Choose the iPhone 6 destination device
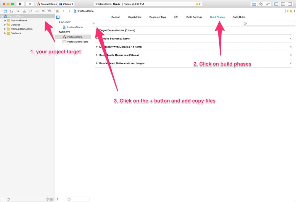 [66, 4]
